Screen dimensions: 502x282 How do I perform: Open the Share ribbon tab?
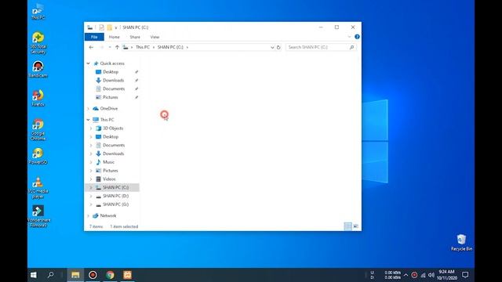[135, 37]
